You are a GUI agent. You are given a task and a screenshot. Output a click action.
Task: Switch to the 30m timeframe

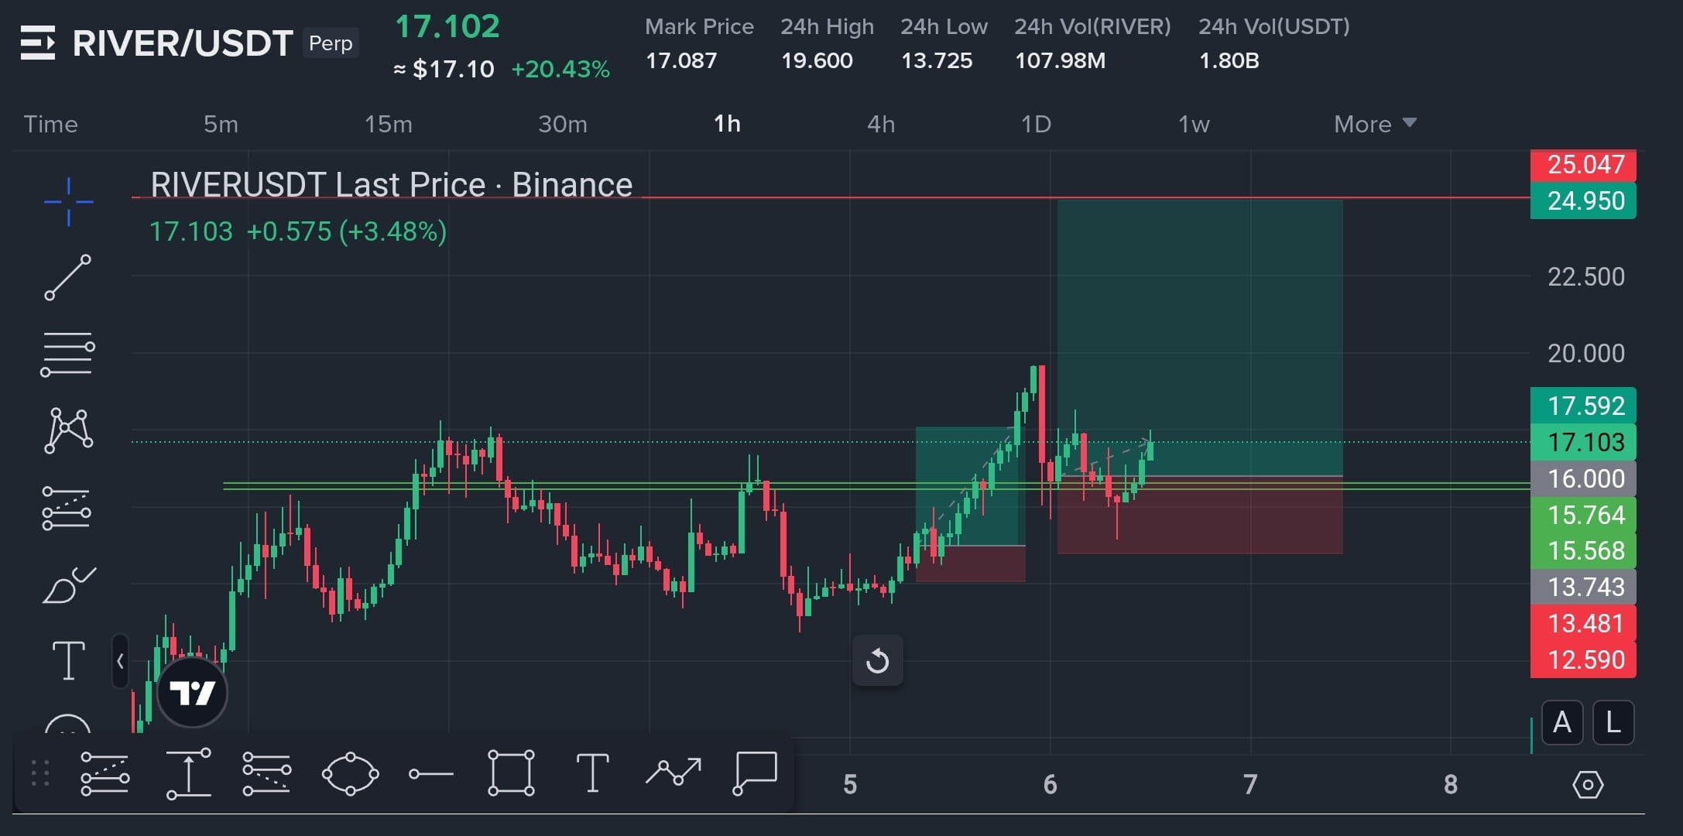click(x=563, y=124)
